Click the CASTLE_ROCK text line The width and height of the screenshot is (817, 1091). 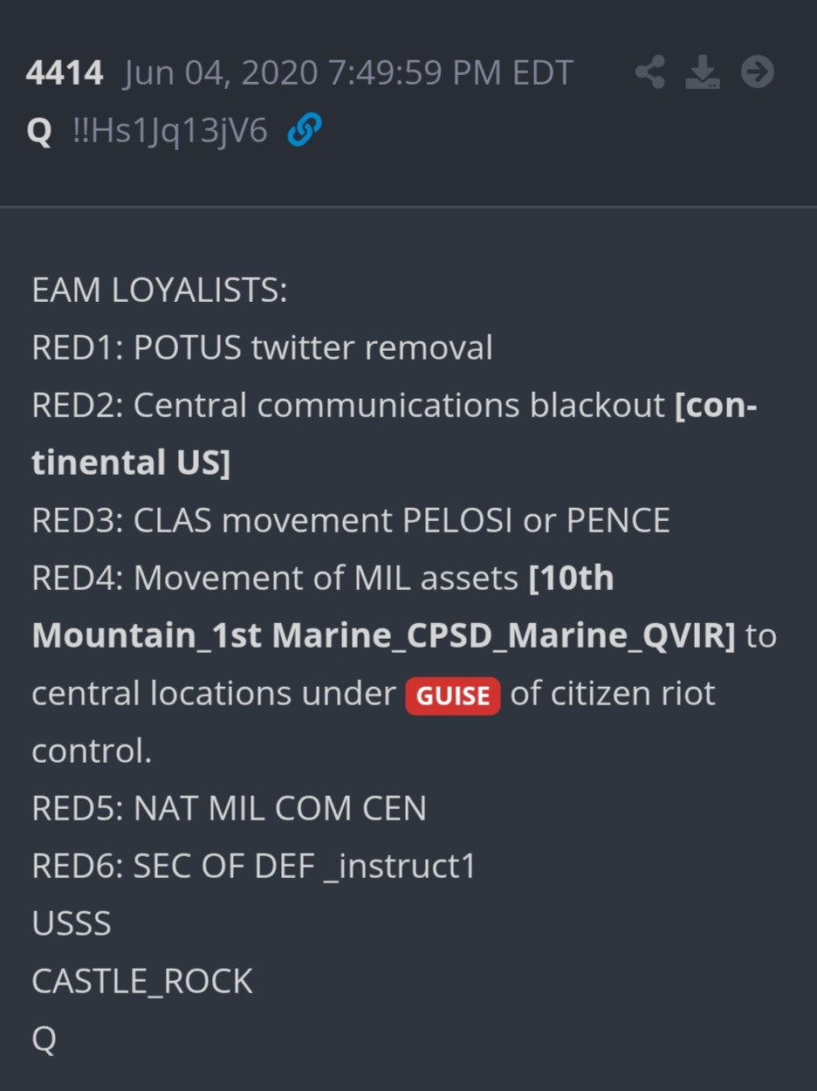(142, 981)
